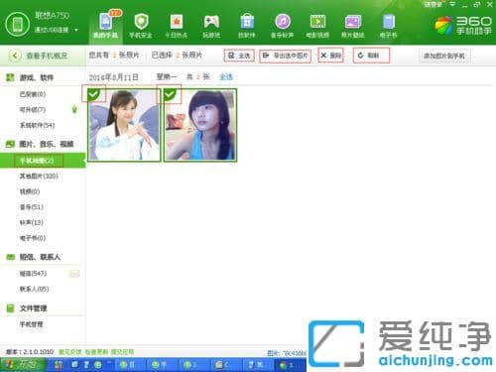Viewport: 496px width, 372px height.
Task: Open 系统软件(54) in the sidebar
Action: coord(37,125)
